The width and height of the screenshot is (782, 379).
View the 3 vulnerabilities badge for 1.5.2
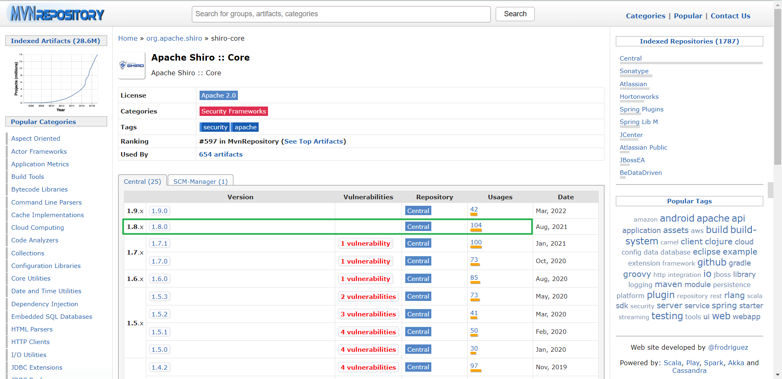(x=368, y=314)
